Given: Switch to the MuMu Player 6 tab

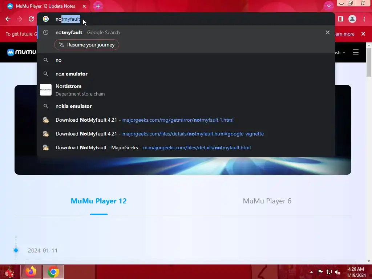Looking at the screenshot, I should tap(267, 201).
